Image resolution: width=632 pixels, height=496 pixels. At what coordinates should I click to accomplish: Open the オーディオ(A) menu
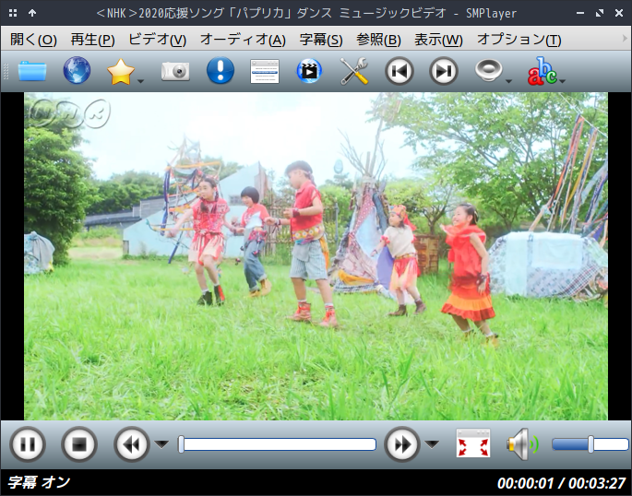[243, 40]
